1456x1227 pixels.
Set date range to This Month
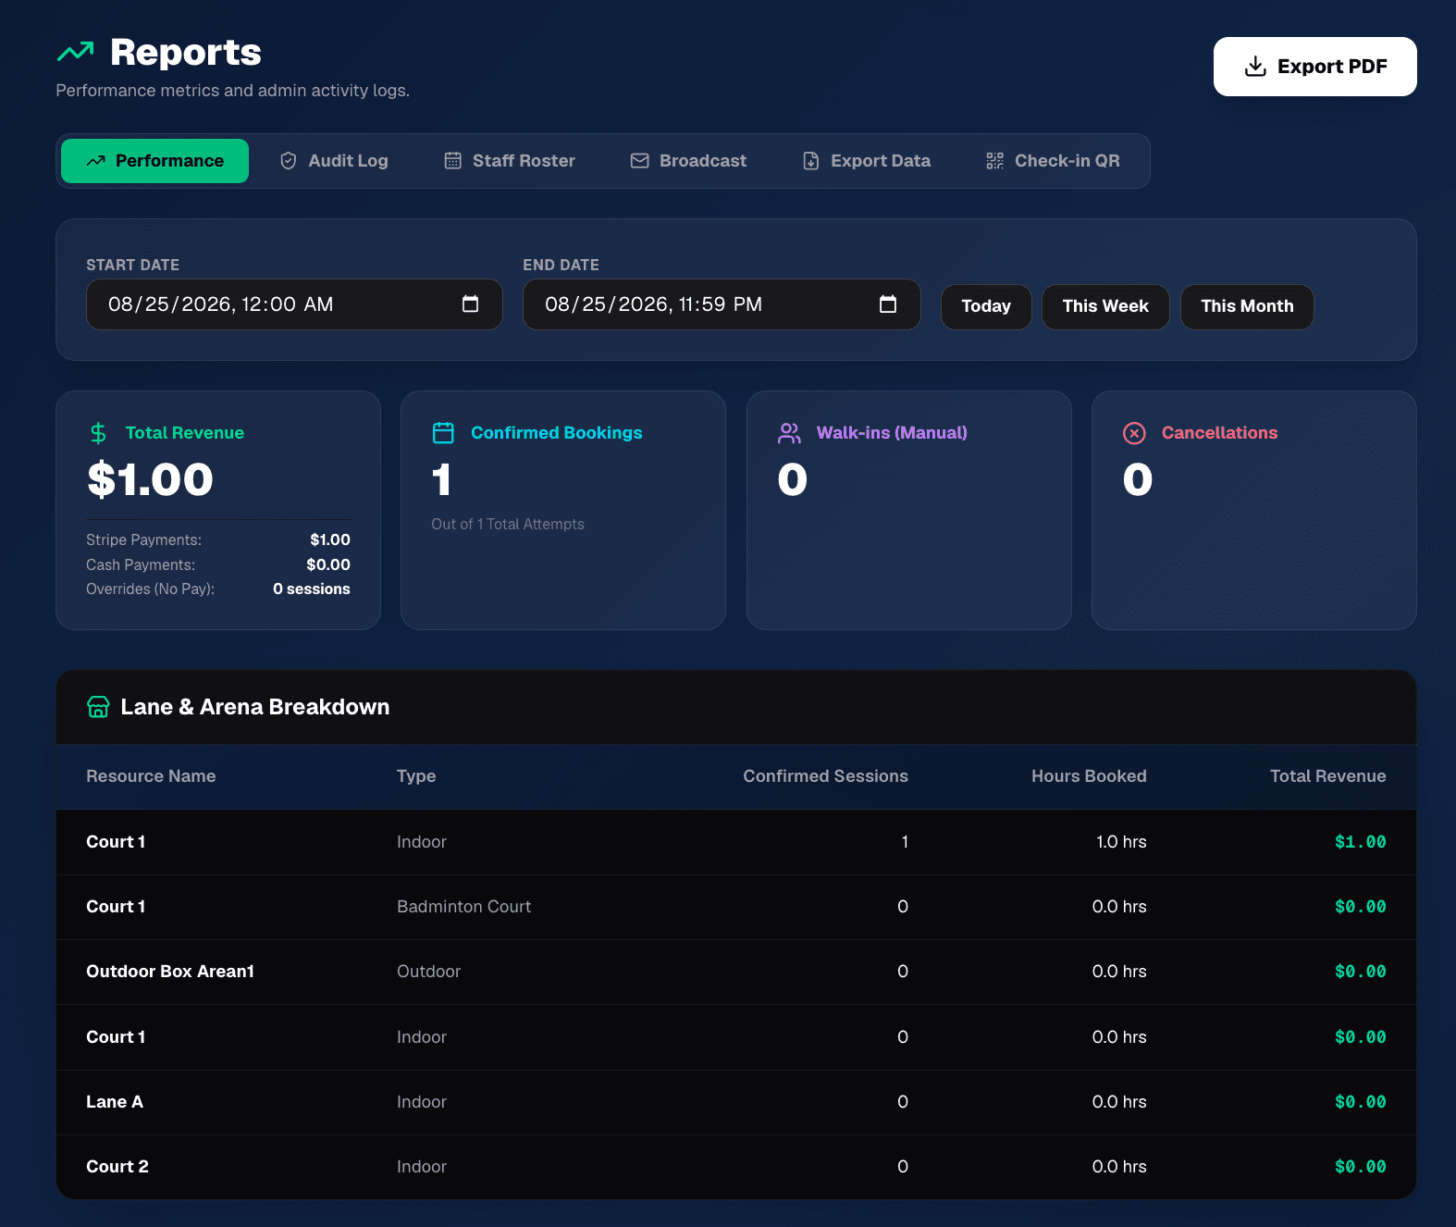pyautogui.click(x=1247, y=306)
